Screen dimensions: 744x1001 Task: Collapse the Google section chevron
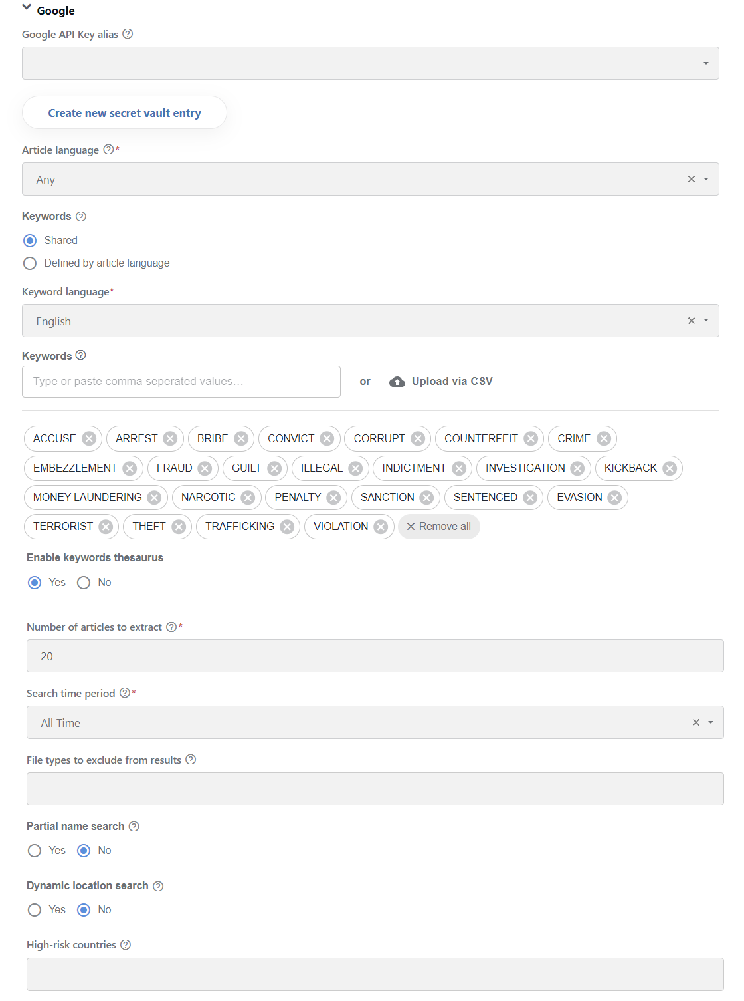pos(27,7)
